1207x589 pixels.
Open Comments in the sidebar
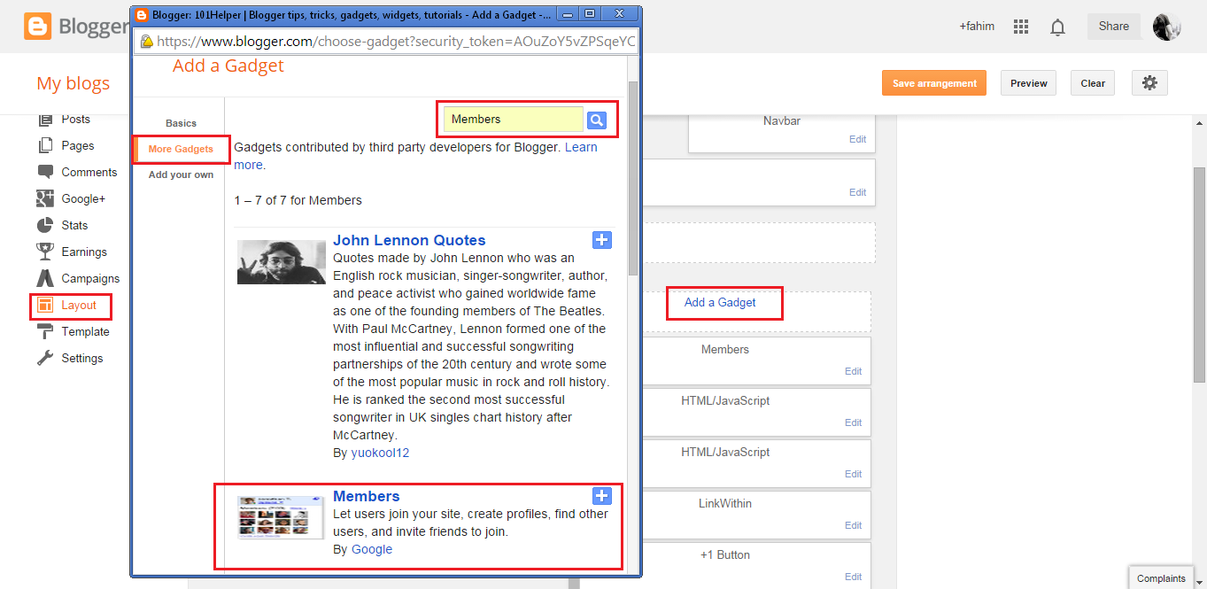coord(89,172)
